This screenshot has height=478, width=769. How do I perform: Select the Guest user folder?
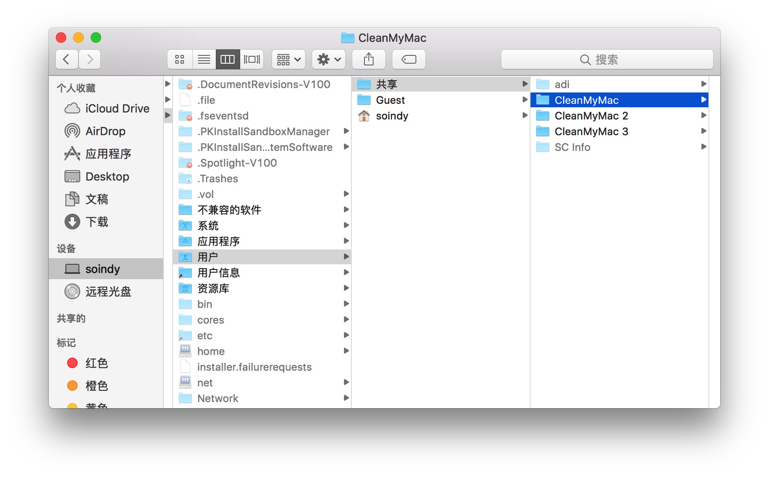[440, 100]
